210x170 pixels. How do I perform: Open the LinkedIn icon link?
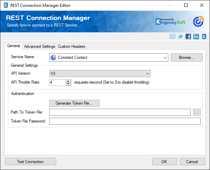[196, 36]
